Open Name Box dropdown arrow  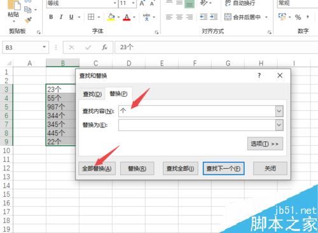(x=45, y=47)
